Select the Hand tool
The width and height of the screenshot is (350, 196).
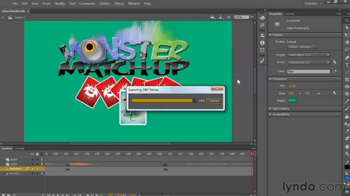[x=347, y=147]
